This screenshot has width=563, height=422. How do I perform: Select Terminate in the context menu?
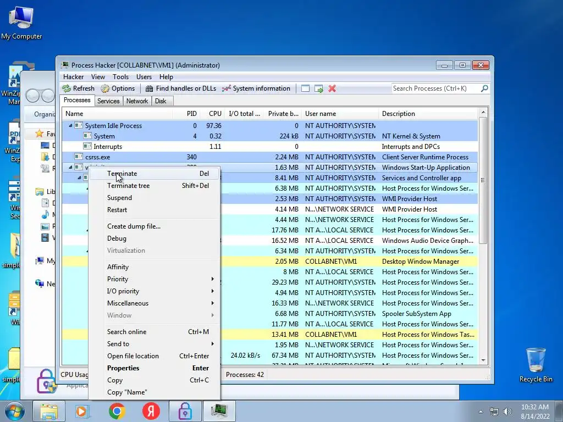click(x=154, y=173)
